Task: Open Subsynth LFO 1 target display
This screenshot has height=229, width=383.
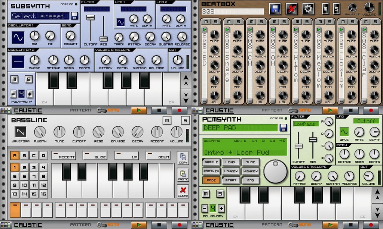Action: (x=134, y=9)
